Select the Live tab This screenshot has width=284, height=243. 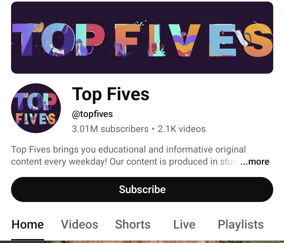pyautogui.click(x=185, y=224)
